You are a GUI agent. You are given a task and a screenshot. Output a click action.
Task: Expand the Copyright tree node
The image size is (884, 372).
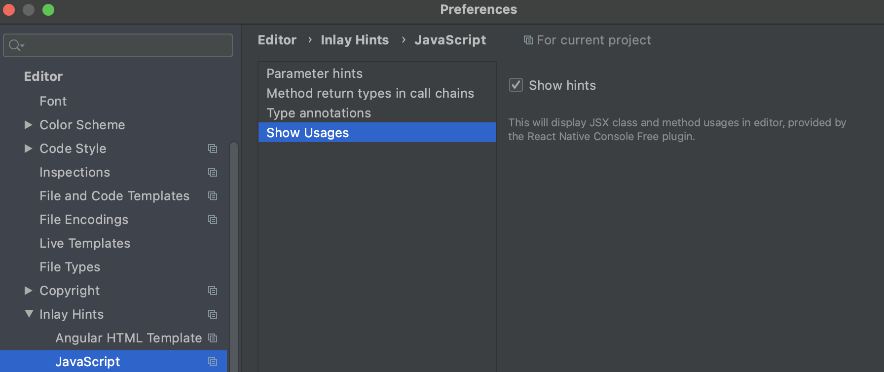[29, 291]
